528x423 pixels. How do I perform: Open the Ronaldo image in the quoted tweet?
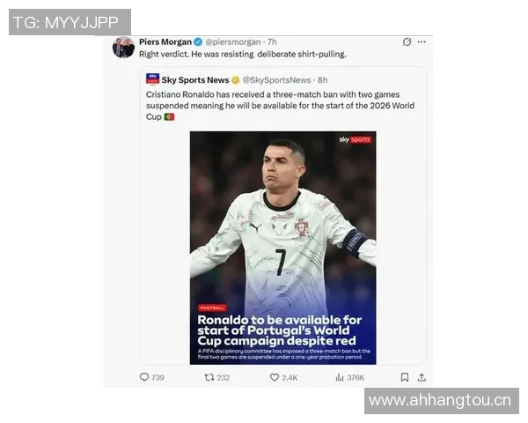point(282,248)
